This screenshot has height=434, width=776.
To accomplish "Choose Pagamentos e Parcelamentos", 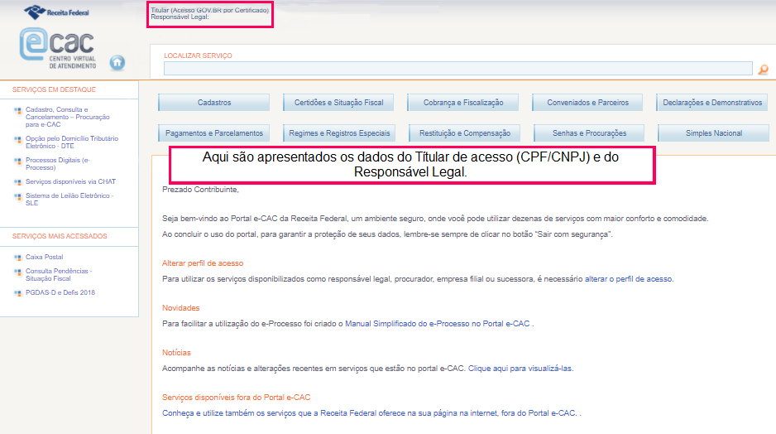I will click(x=214, y=133).
